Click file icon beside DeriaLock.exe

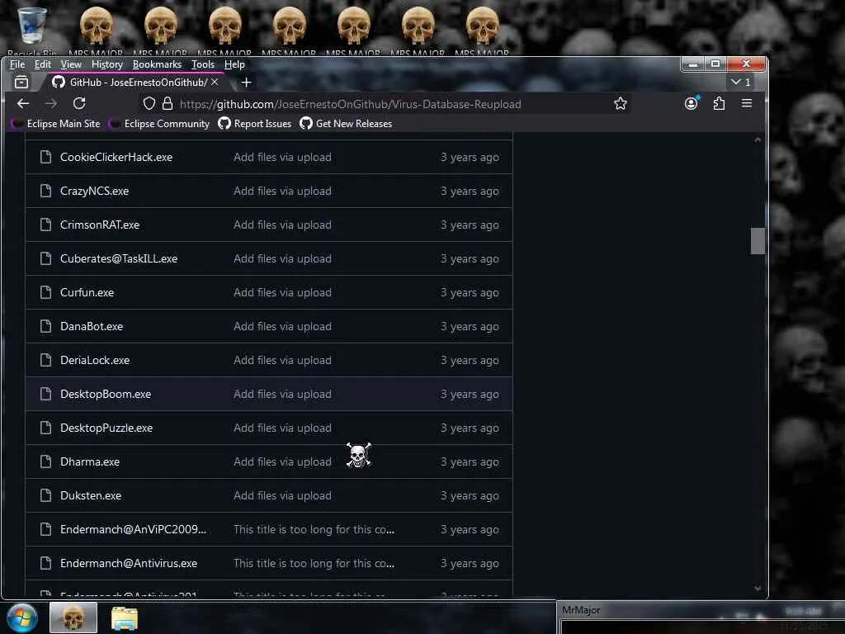click(x=46, y=360)
